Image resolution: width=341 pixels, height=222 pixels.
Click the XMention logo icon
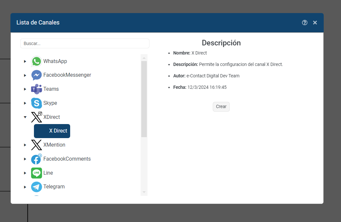pyautogui.click(x=37, y=145)
